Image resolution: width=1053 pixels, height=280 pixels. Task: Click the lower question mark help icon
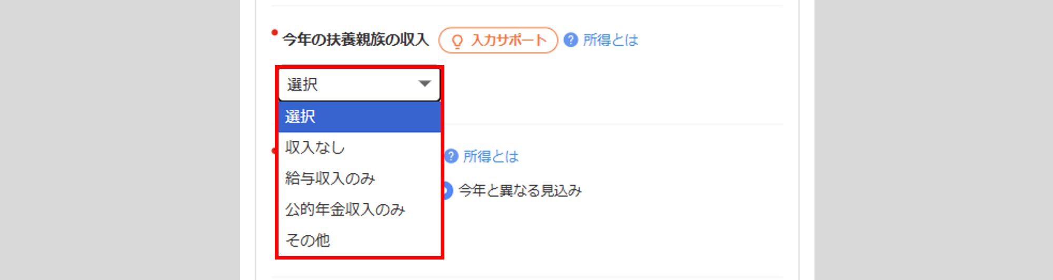coord(451,156)
